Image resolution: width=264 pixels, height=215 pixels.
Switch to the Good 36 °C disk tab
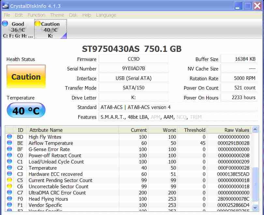tap(18, 29)
